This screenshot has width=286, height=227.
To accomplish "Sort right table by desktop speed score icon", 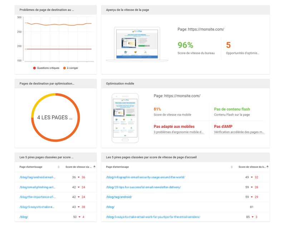I will pyautogui.click(x=267, y=167).
